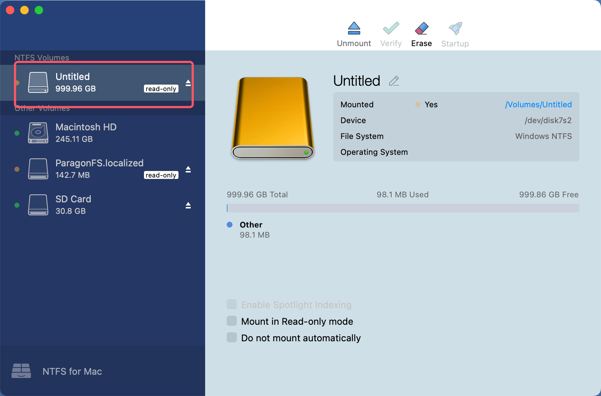Enable Mount in Read-only mode checkbox
This screenshot has height=396, width=601.
pyautogui.click(x=232, y=321)
